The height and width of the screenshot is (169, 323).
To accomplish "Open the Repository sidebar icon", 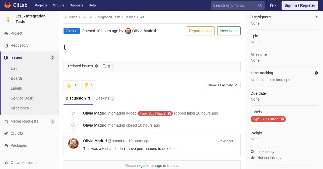I will pos(6,45).
